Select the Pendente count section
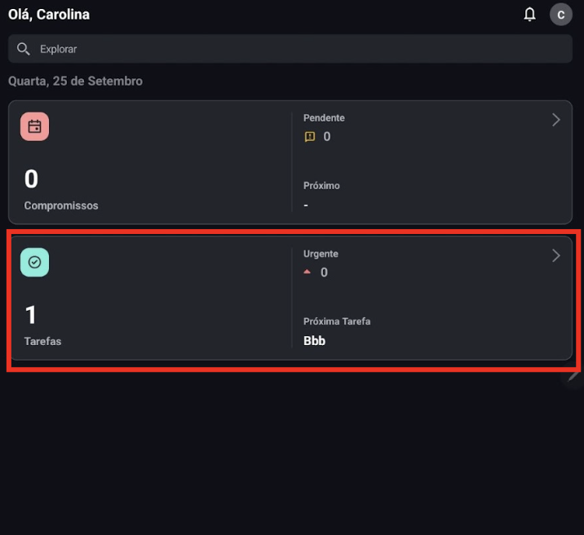Image resolution: width=584 pixels, height=535 pixels. [324, 128]
